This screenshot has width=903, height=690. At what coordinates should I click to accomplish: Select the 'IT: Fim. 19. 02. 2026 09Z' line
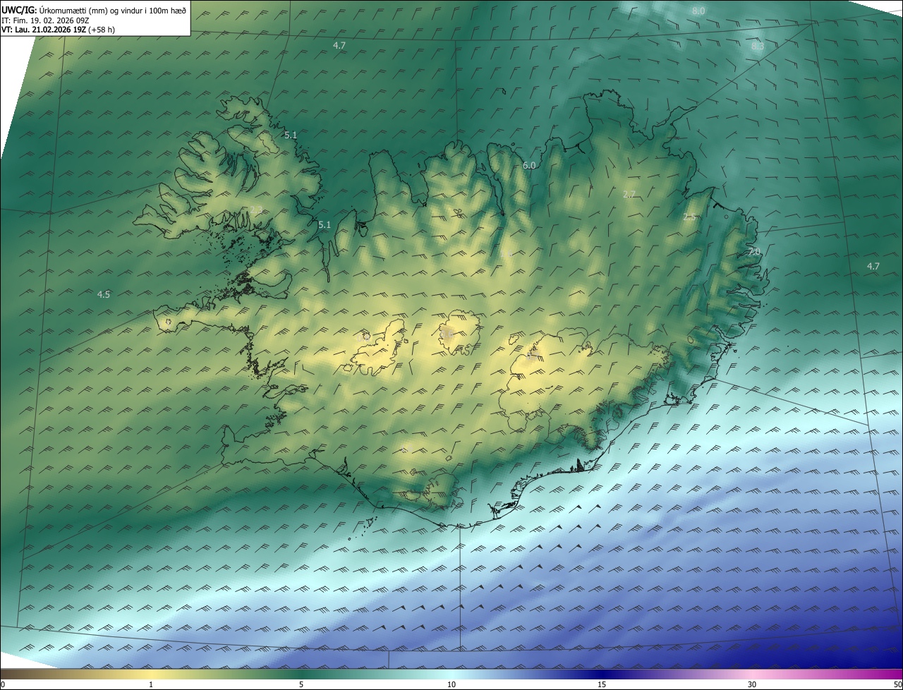coord(45,20)
